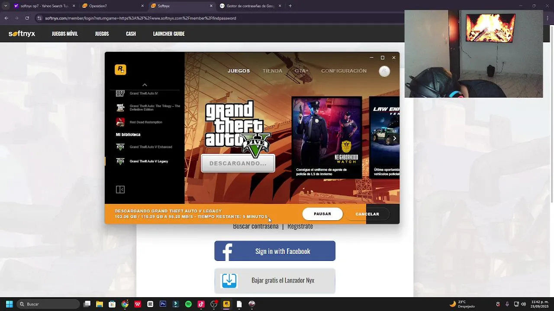Open the CONFIGURACIÓN tab in launcher
The image size is (554, 311).
point(344,71)
